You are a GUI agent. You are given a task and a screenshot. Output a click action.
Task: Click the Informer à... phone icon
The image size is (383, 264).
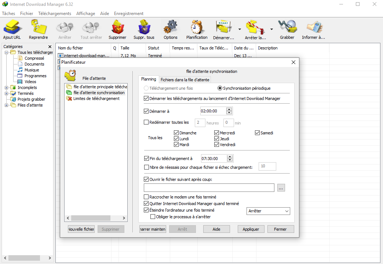click(x=314, y=27)
